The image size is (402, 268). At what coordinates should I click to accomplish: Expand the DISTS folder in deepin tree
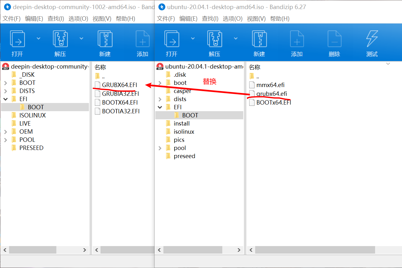click(x=5, y=91)
